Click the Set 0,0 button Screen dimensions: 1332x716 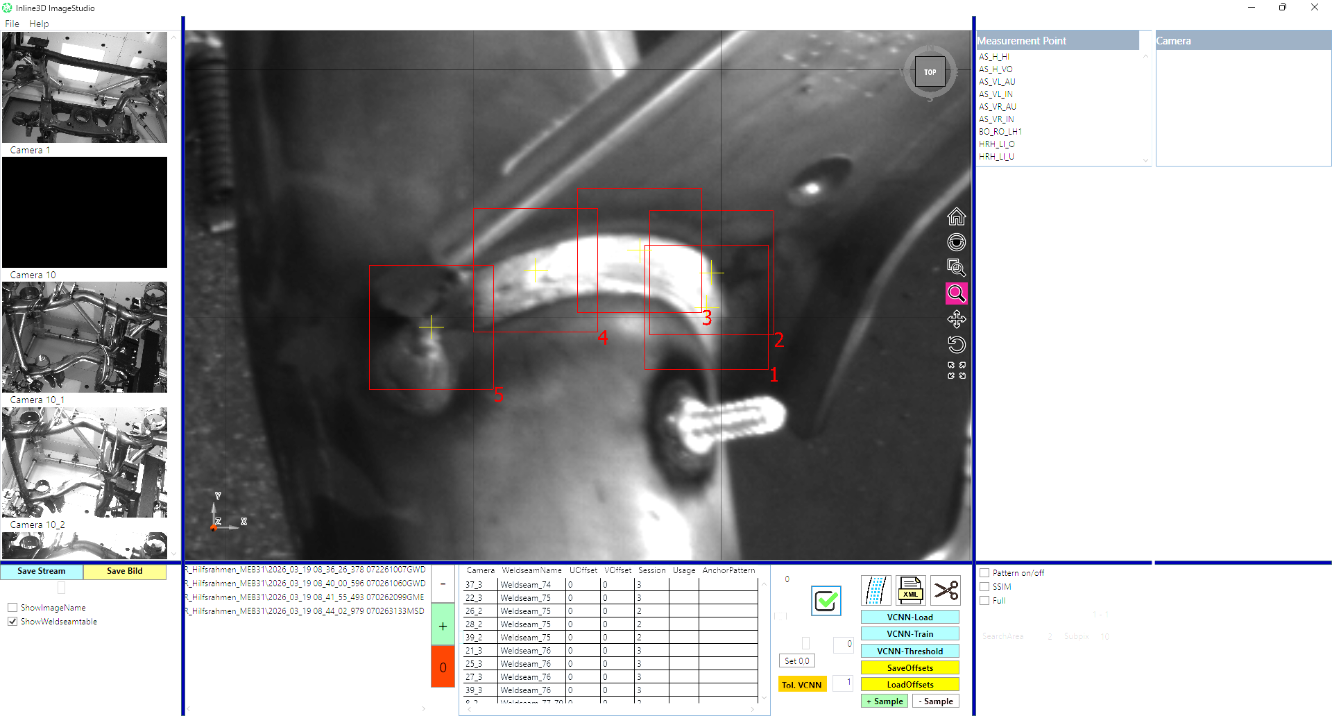797,661
